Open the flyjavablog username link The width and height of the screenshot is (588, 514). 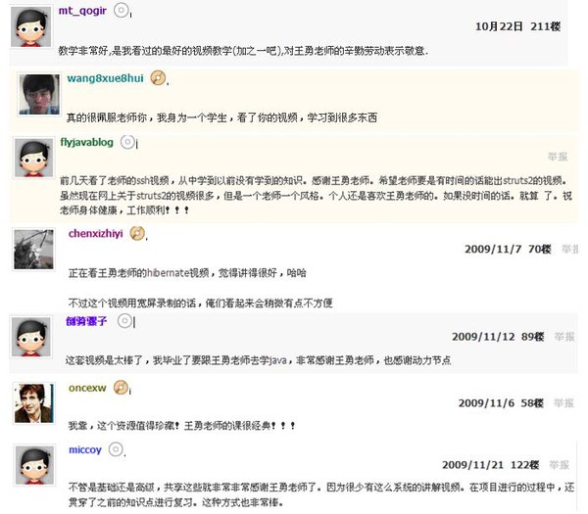[86, 142]
